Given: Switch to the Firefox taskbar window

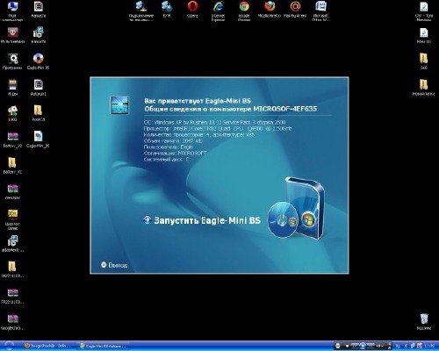Looking at the screenshot, I should coord(47,346).
